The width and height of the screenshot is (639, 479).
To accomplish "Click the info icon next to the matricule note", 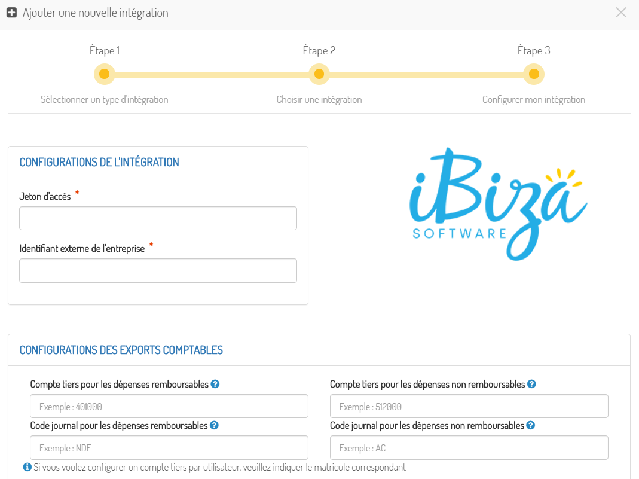I will click(x=27, y=467).
